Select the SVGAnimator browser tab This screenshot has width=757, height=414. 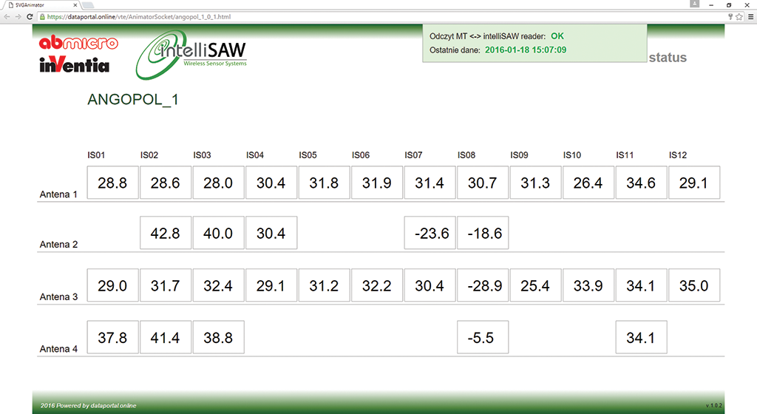pos(37,4)
